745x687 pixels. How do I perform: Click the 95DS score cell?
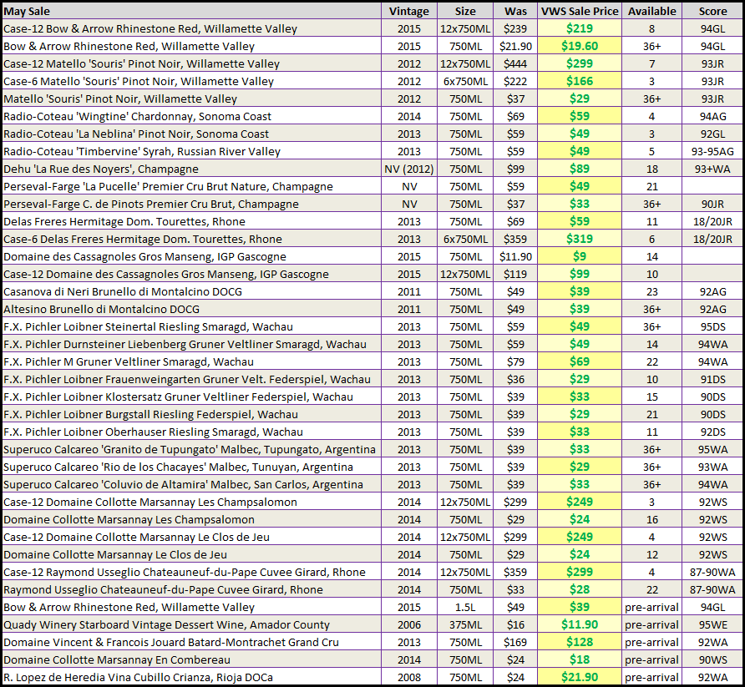pyautogui.click(x=712, y=326)
